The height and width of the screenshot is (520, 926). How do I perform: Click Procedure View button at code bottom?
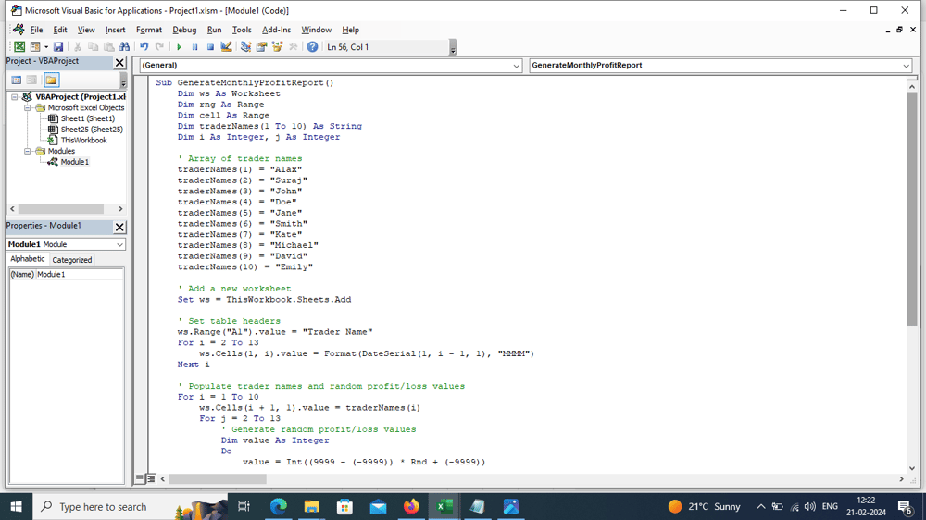pos(140,478)
